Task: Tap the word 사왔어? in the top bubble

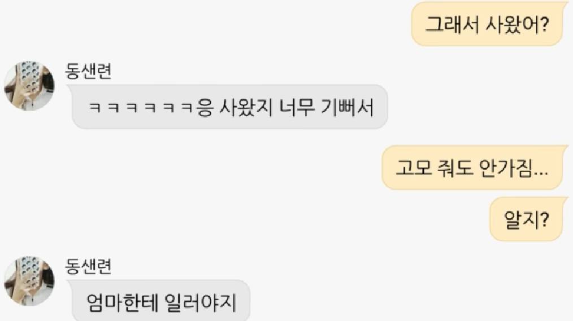Action: point(518,24)
